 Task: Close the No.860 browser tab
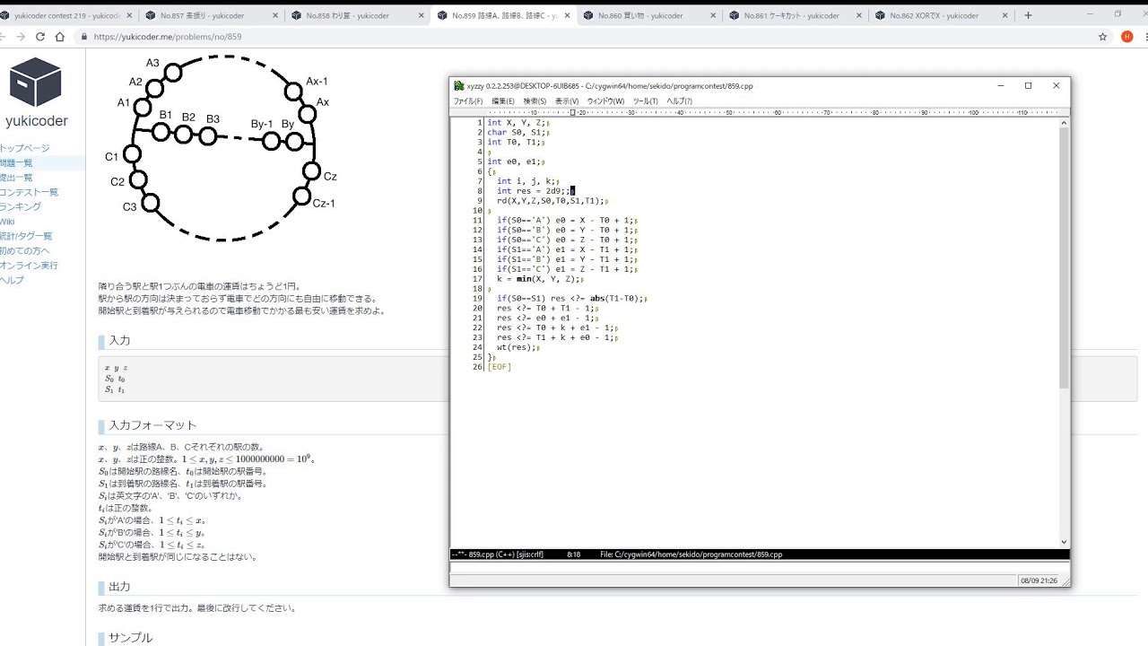(x=713, y=15)
